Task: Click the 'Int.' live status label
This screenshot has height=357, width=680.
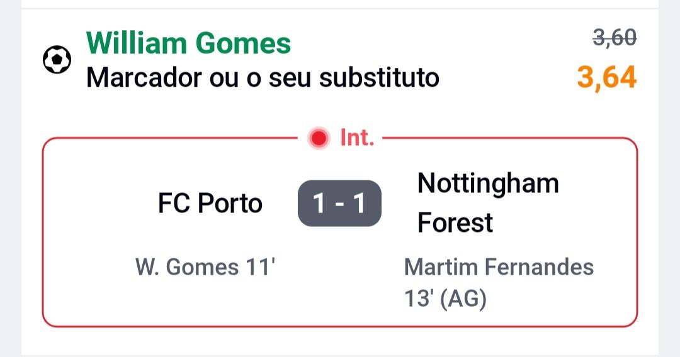Action: pyautogui.click(x=357, y=138)
